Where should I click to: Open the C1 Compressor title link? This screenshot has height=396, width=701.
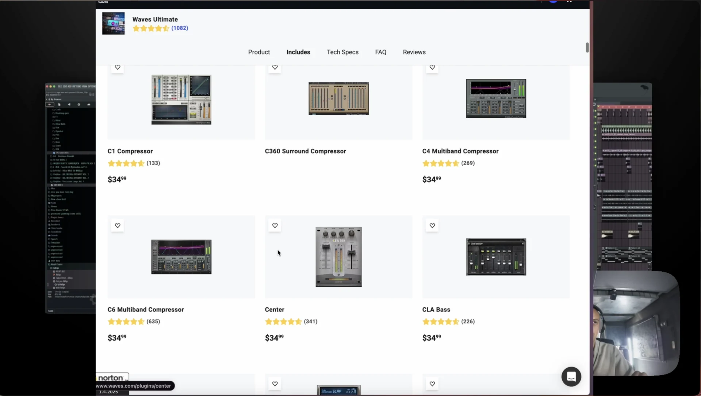point(130,151)
